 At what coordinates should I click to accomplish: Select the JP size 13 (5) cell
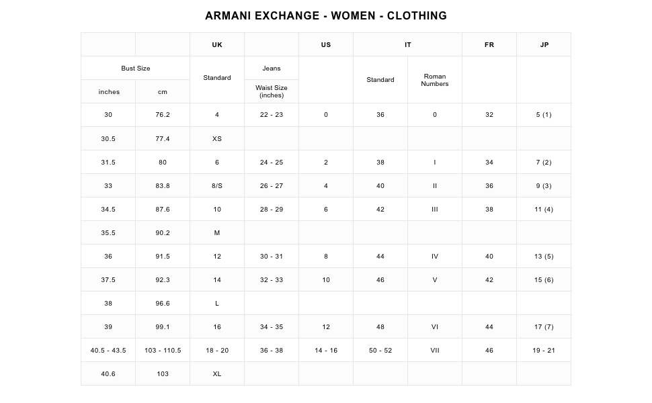pos(544,257)
